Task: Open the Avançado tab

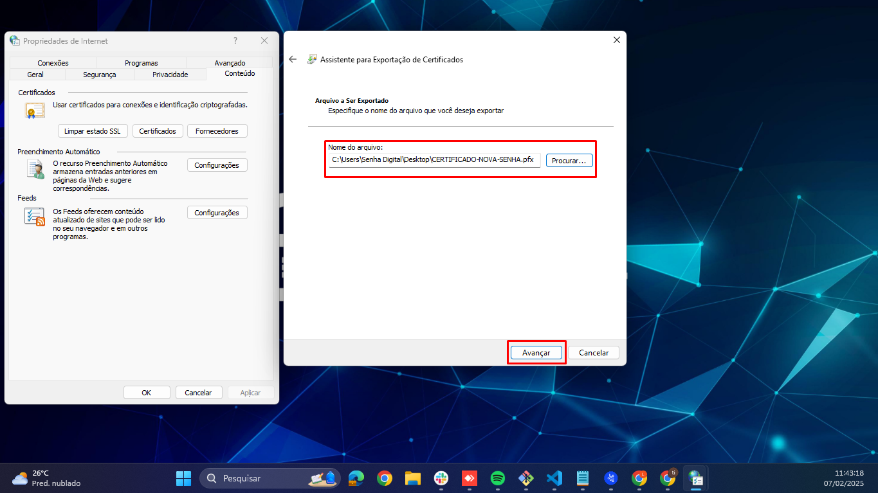Action: click(x=230, y=63)
